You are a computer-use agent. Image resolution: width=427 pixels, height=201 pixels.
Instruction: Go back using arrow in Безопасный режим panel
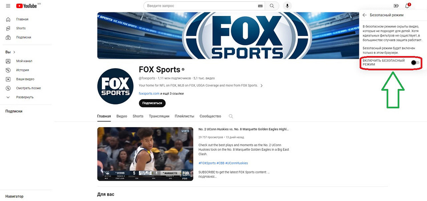click(x=365, y=15)
